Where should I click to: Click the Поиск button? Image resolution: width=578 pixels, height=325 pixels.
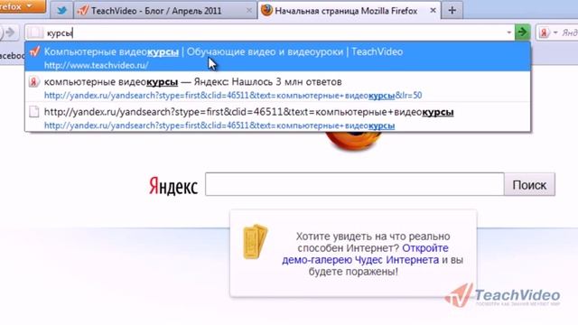click(529, 184)
